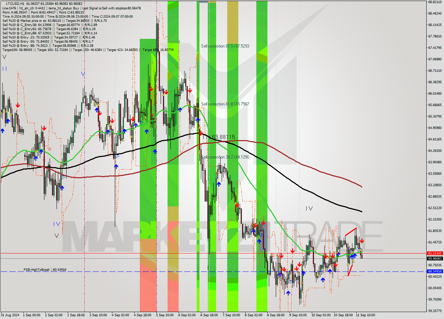Click the red sell arrow at chart's right edge
The height and width of the screenshot is (319, 444).
tap(362, 241)
